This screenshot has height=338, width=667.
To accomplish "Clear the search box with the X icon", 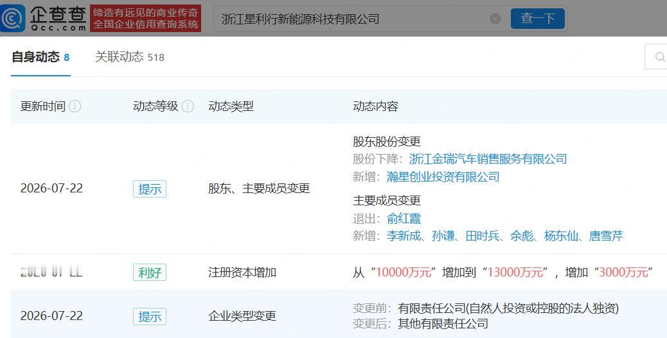I will 495,19.
